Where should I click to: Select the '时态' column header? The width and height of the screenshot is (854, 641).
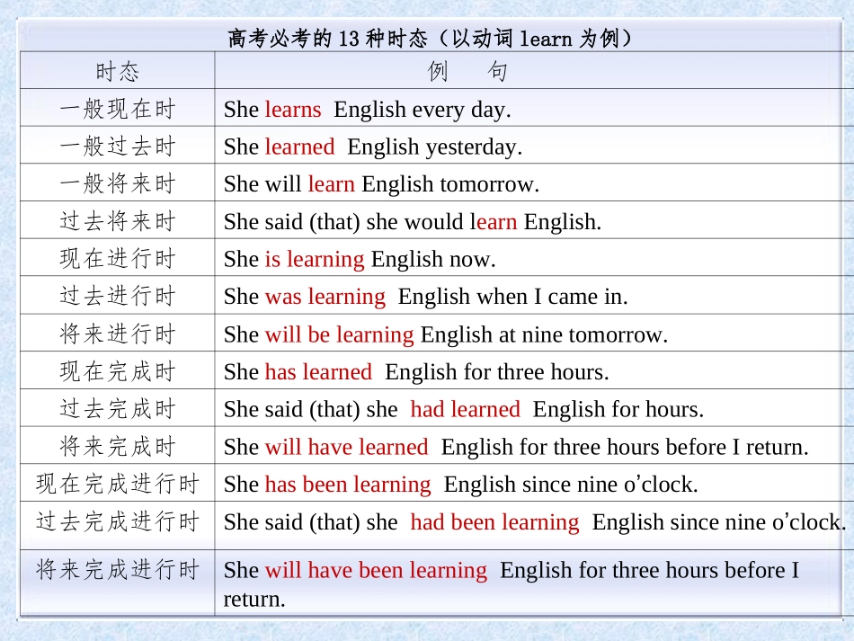coord(118,71)
